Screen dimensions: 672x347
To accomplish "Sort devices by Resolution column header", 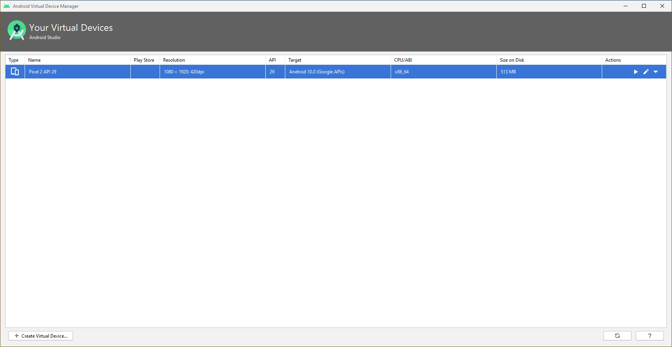I will coord(212,60).
